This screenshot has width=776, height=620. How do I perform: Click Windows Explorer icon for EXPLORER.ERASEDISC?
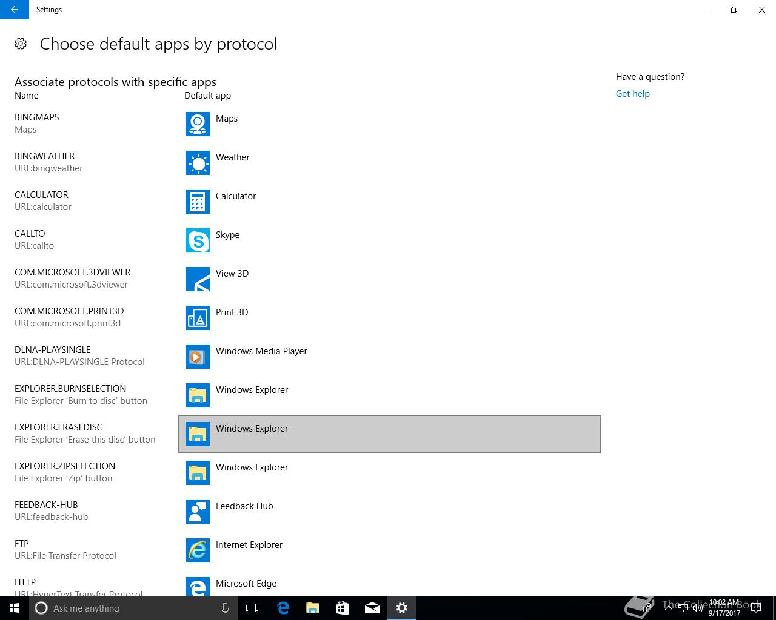tap(198, 434)
